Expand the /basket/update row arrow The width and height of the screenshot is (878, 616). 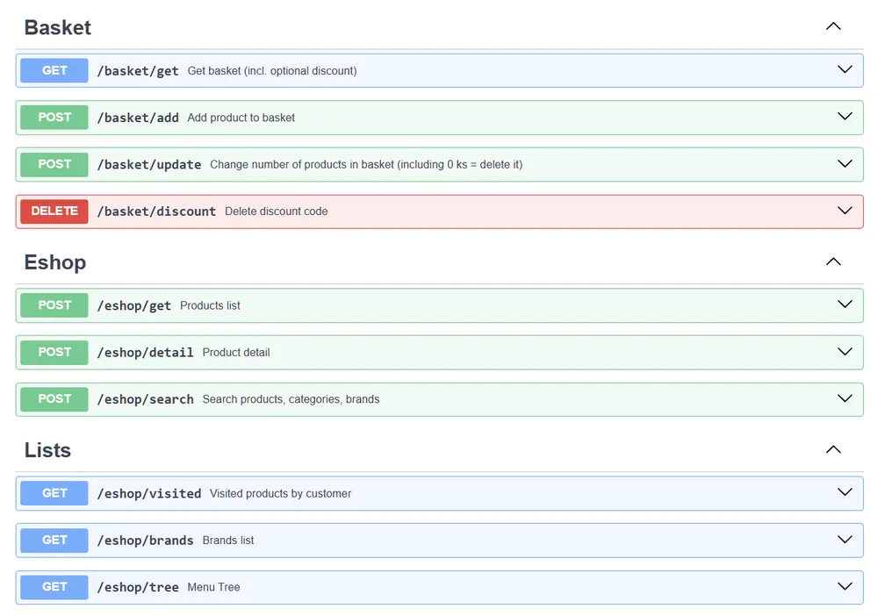coord(845,163)
